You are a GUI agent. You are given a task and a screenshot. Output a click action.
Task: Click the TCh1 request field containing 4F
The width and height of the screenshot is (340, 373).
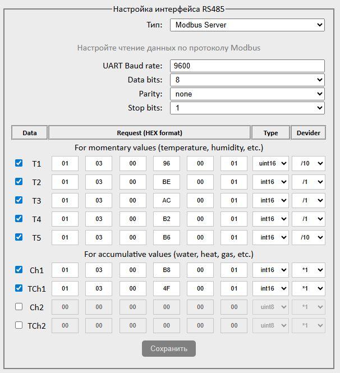tap(167, 288)
